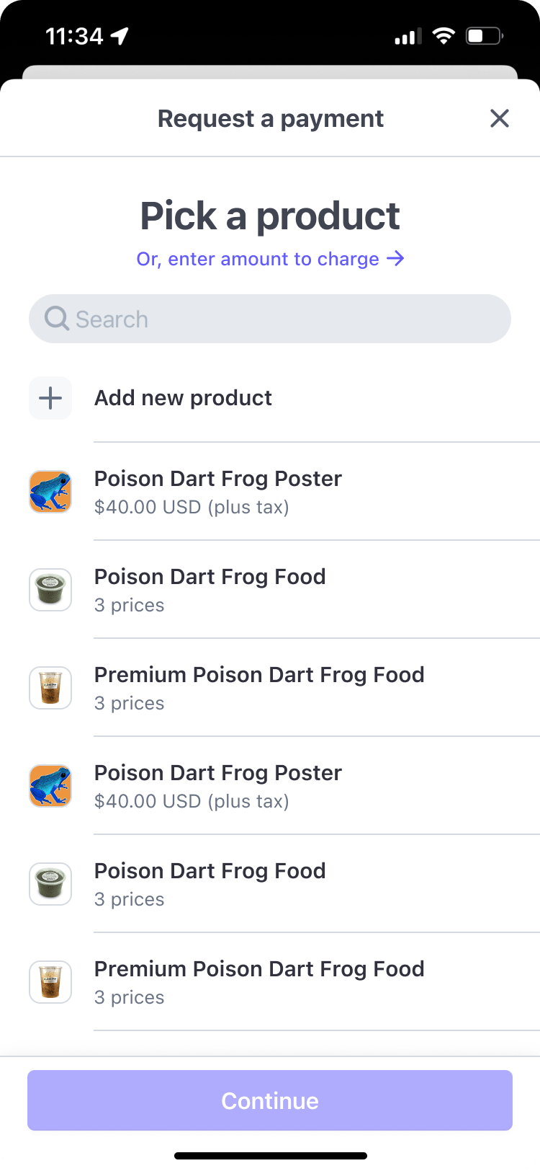This screenshot has width=540, height=1171.
Task: Select second Poster's '$40.00 USD' price text
Action: (192, 801)
